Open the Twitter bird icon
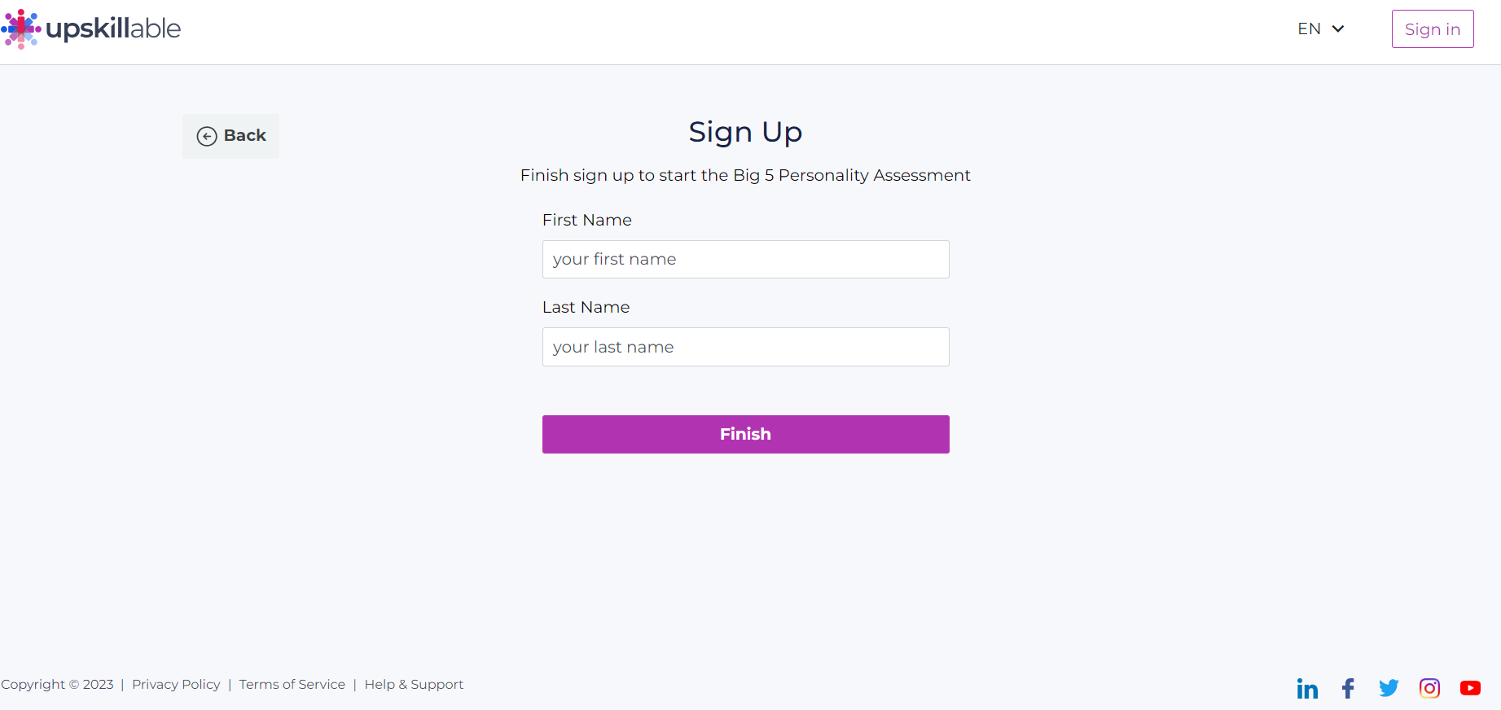This screenshot has width=1501, height=710. pos(1389,688)
